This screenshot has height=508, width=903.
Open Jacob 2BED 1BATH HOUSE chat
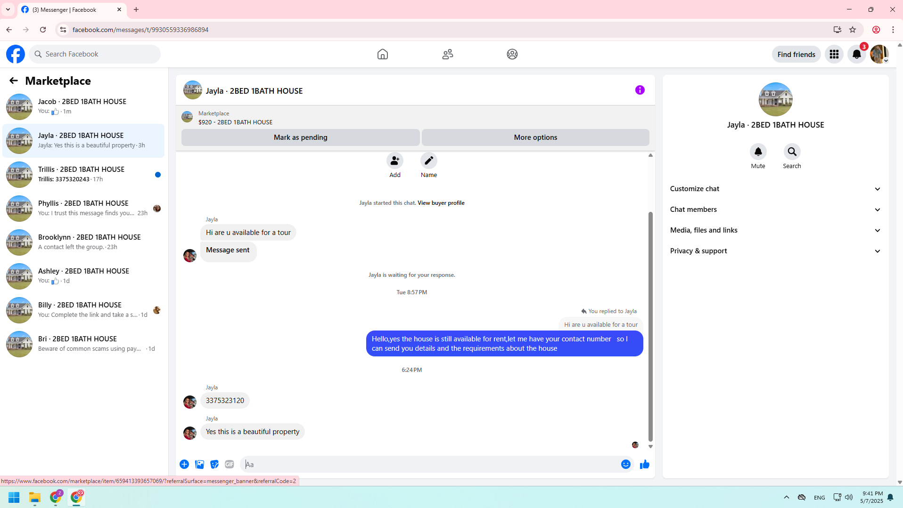click(83, 107)
